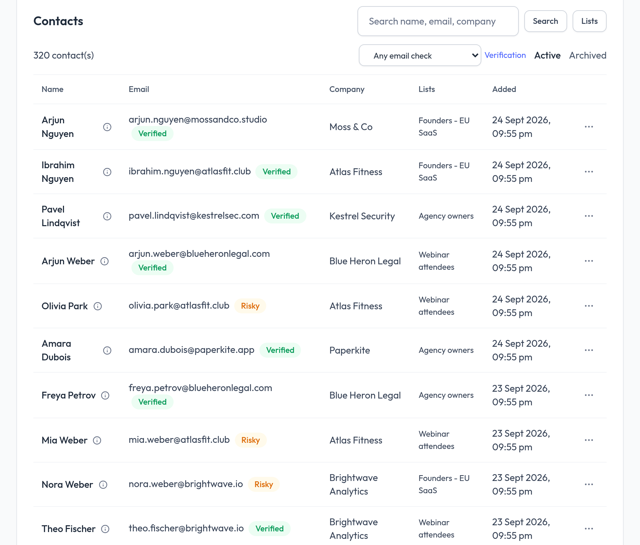Focus the search name, email, company field

(438, 21)
